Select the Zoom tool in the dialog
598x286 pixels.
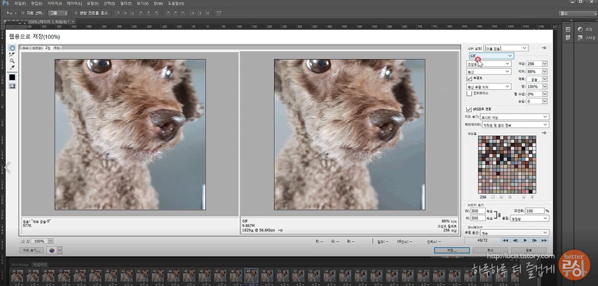(12, 61)
